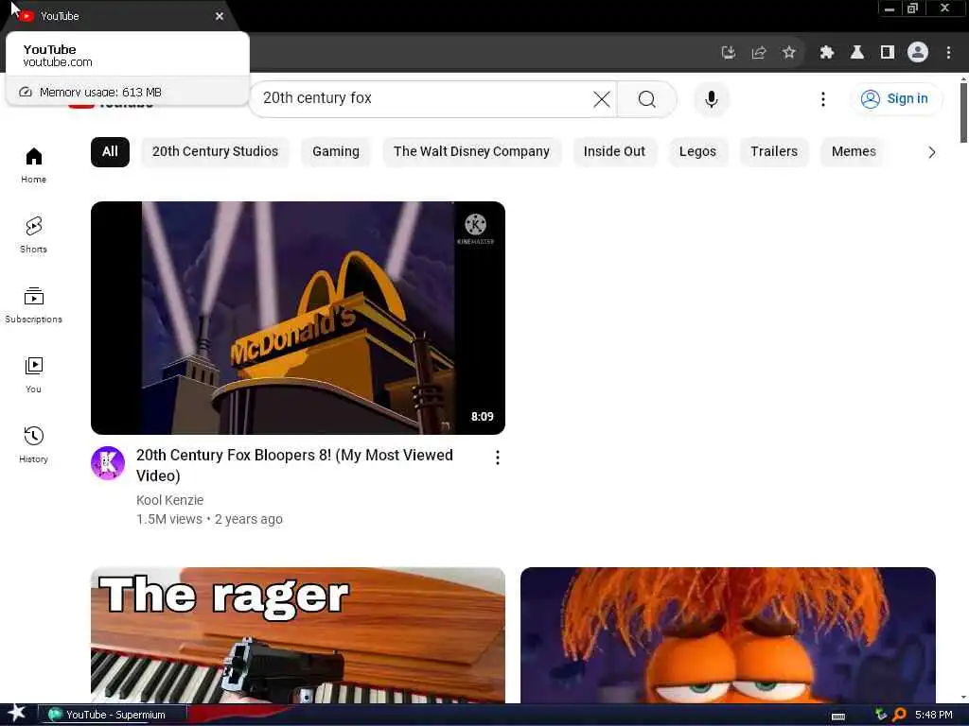This screenshot has height=726, width=969.
Task: Clear the search box with the X icon
Action: (x=601, y=98)
